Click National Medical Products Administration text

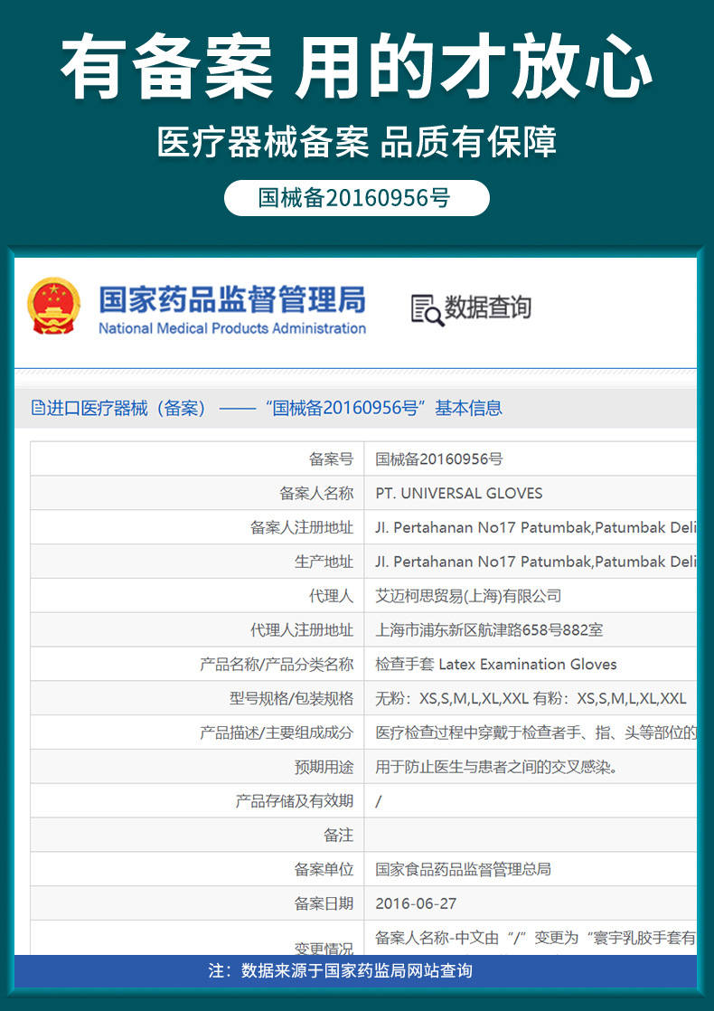(x=232, y=328)
